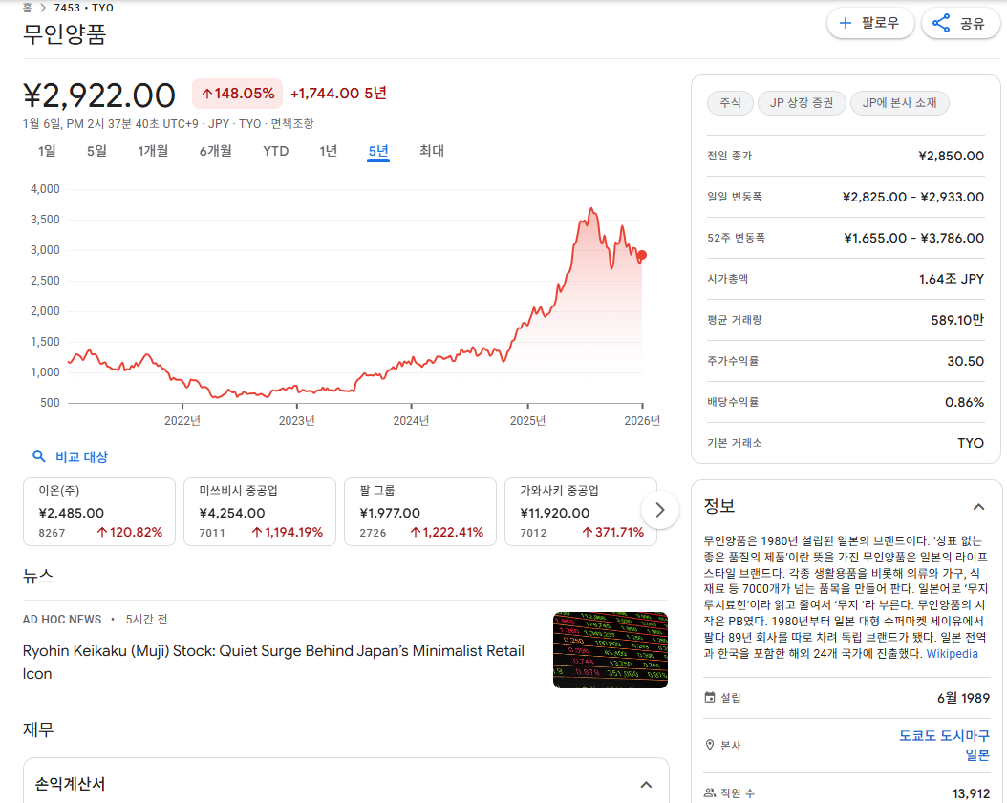Click the 전일 종가 ¥2,850.00 value
The height and width of the screenshot is (803, 1007).
click(x=952, y=156)
